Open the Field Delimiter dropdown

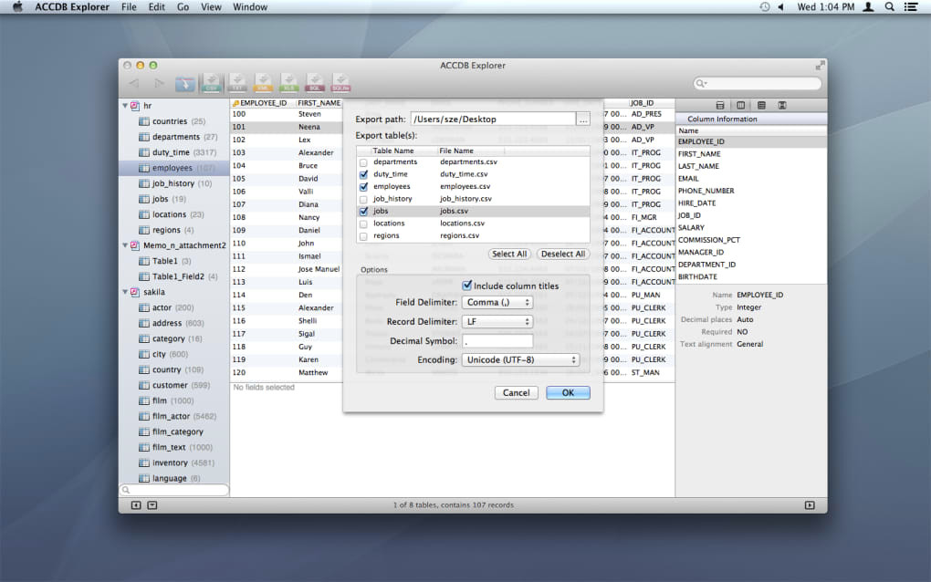click(x=497, y=303)
